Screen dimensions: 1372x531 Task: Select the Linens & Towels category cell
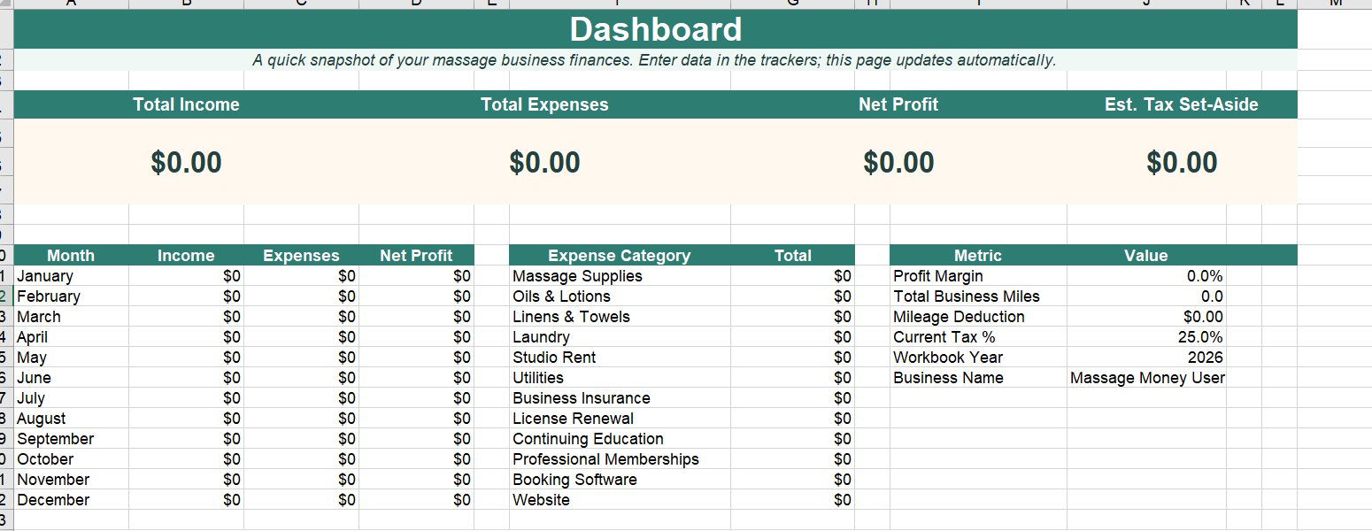click(620, 317)
